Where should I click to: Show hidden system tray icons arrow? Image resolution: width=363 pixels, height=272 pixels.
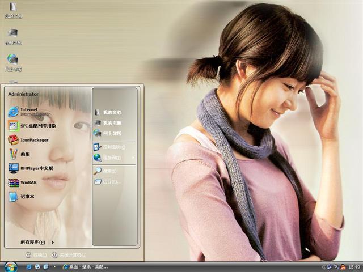click(323, 267)
